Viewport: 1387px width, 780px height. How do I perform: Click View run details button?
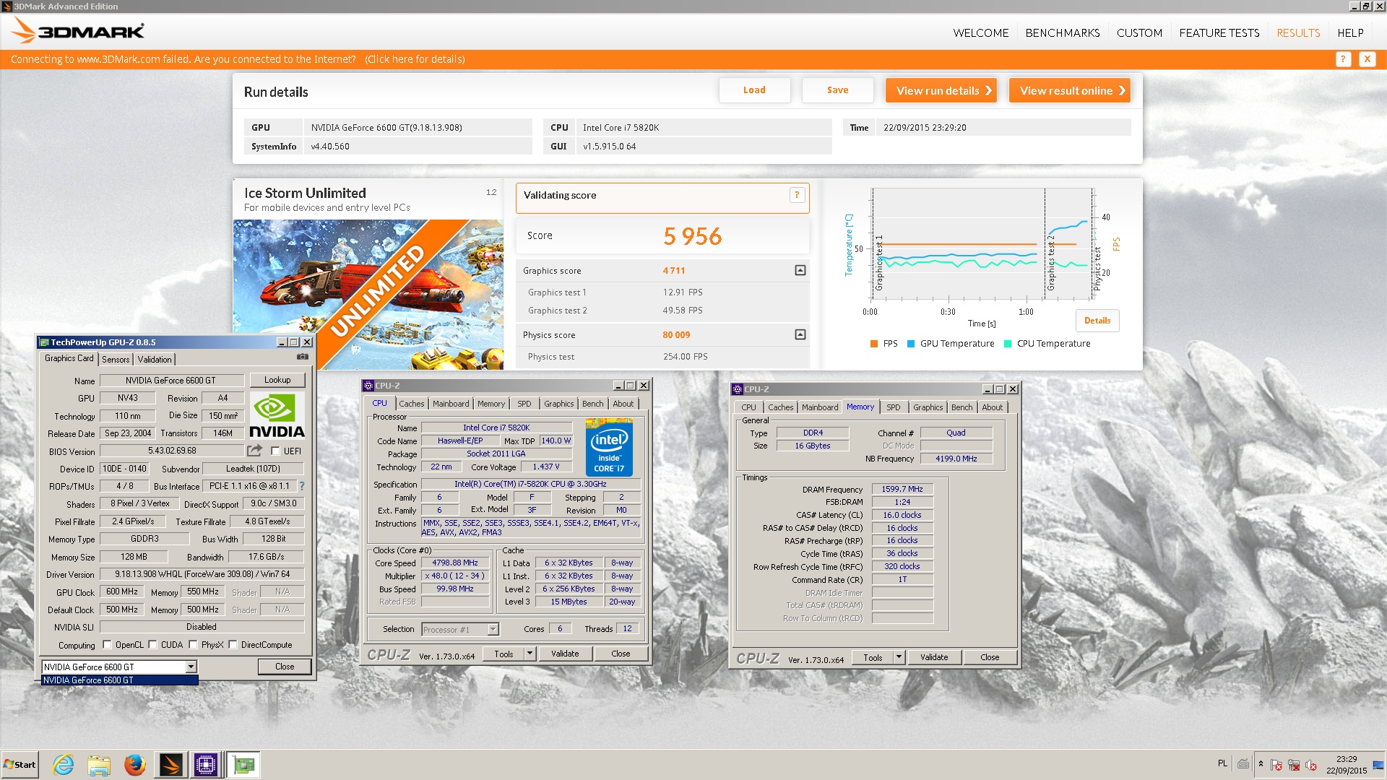pyautogui.click(x=941, y=90)
